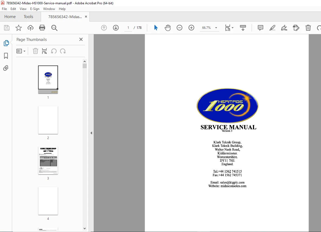This screenshot has height=232, width=321.
Task: Activate the hand pan tool
Action: click(168, 27)
